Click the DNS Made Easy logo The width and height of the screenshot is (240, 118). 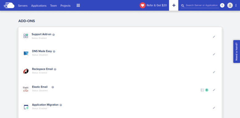point(26,53)
